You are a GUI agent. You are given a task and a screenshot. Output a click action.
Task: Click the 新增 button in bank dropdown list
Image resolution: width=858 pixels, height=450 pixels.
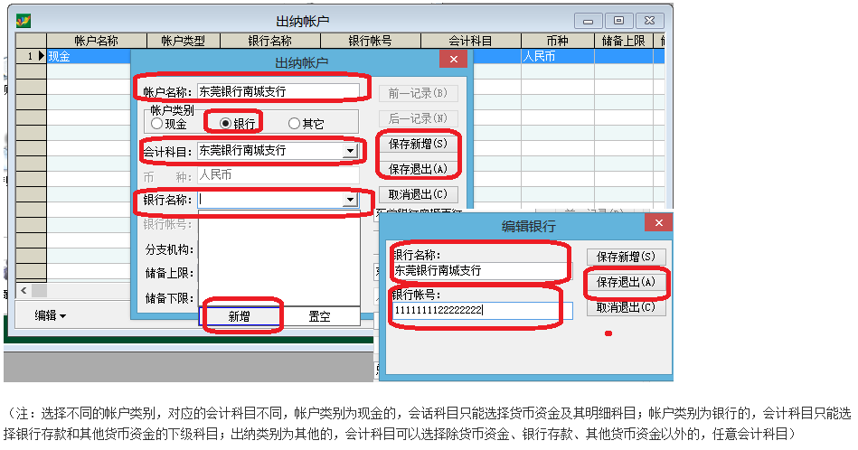click(239, 316)
